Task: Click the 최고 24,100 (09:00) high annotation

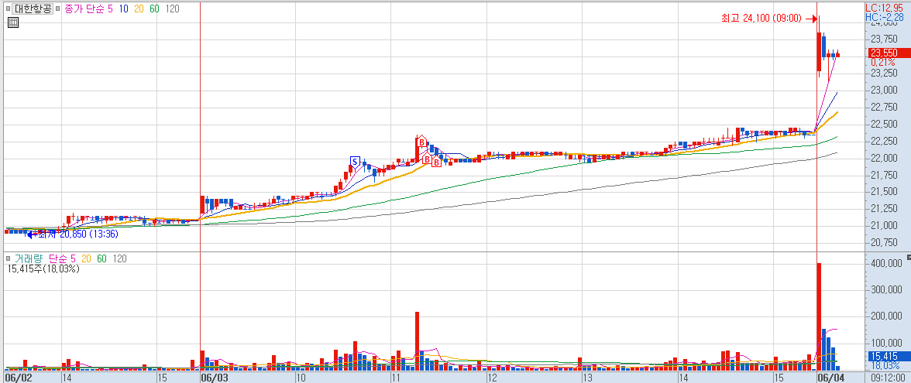Action: point(761,19)
